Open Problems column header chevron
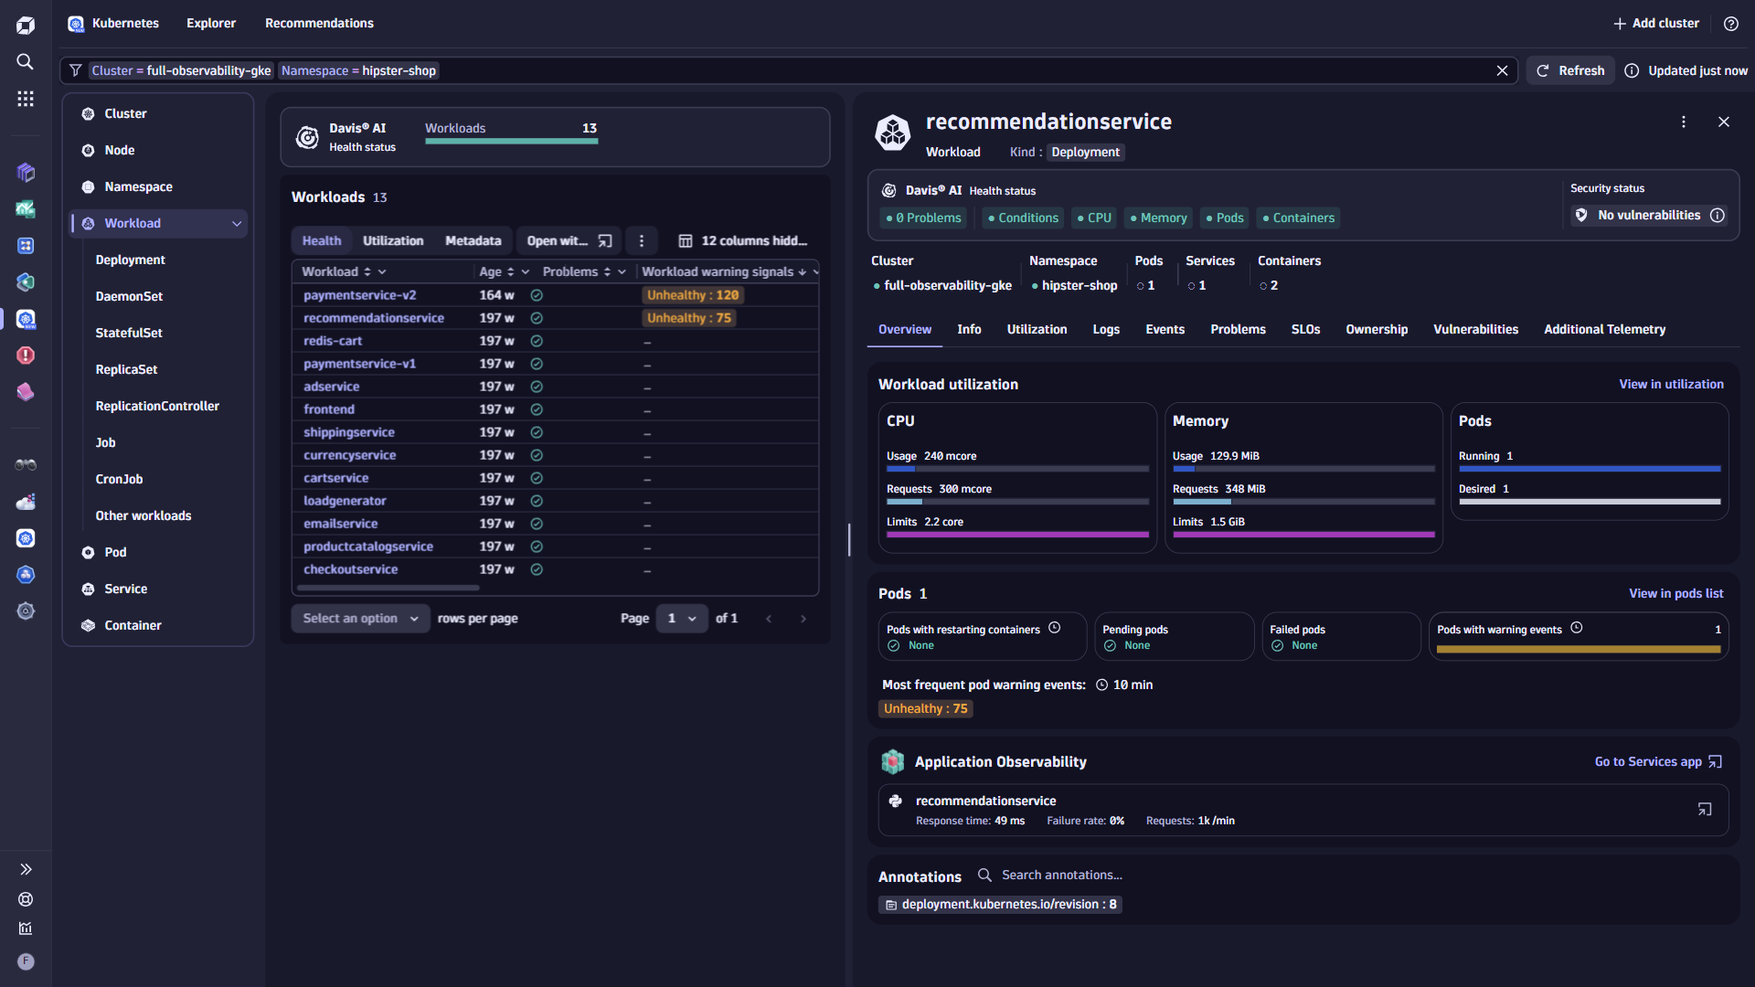Image resolution: width=1755 pixels, height=987 pixels. coord(622,271)
